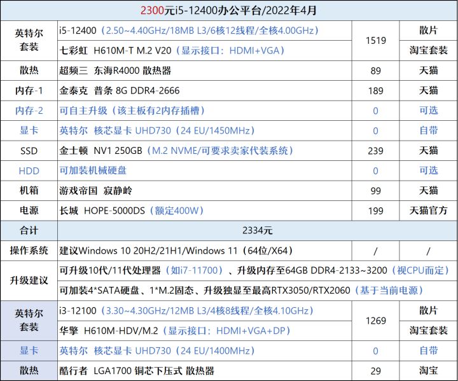Image resolution: width=458 pixels, height=381 pixels.
Task: Click the 天猫官方 source cell
Action: [x=429, y=211]
